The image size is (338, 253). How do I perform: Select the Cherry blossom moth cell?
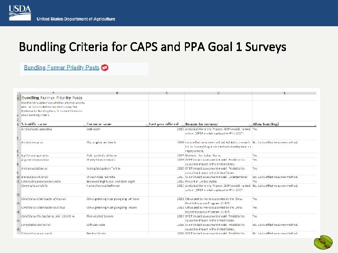[x=117, y=162]
